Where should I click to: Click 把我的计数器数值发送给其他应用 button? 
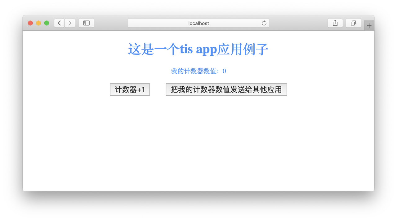226,89
